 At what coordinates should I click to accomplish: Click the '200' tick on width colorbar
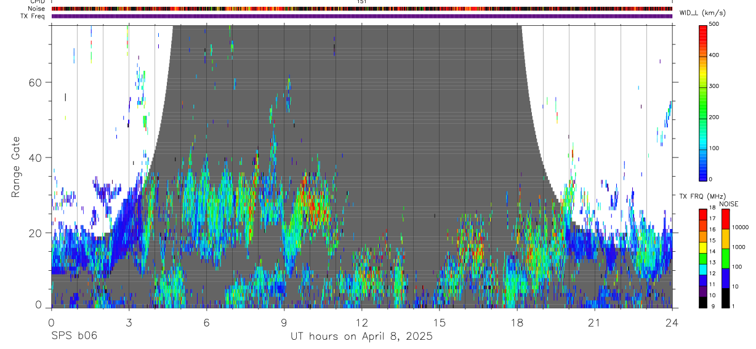click(715, 117)
